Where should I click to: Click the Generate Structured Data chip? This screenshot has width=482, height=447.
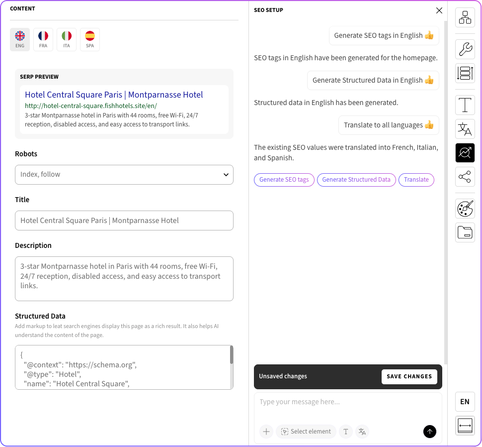(356, 180)
